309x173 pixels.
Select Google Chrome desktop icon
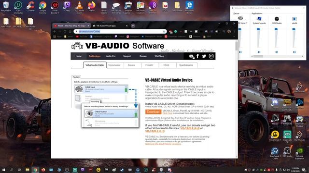(x=42, y=7)
